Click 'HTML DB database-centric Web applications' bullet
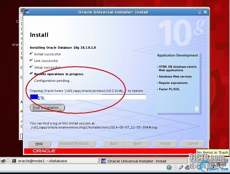Screen dimensions: 230x174 pos(177,69)
